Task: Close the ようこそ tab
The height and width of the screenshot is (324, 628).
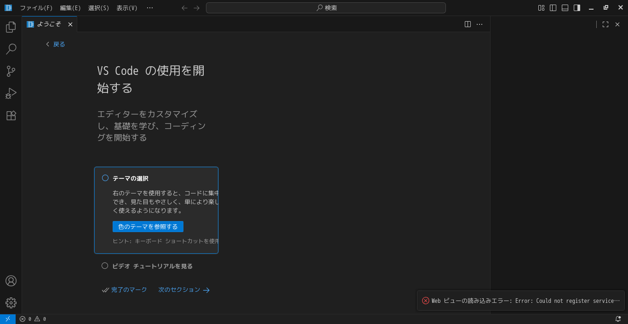Action: pyautogui.click(x=70, y=24)
